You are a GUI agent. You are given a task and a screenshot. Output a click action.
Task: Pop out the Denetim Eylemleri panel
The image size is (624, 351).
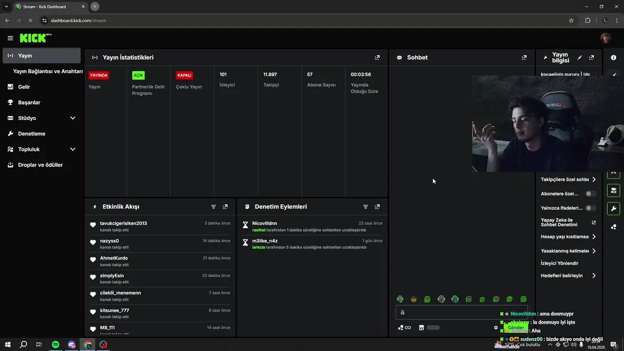coord(377,207)
